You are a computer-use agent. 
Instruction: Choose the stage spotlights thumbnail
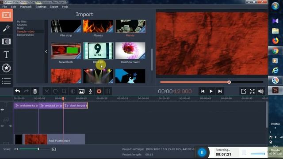[98, 76]
